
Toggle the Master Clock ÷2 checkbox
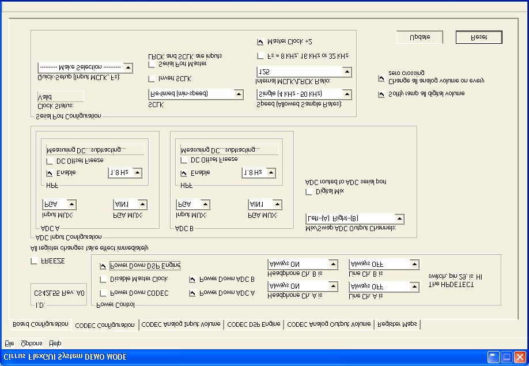tap(260, 41)
